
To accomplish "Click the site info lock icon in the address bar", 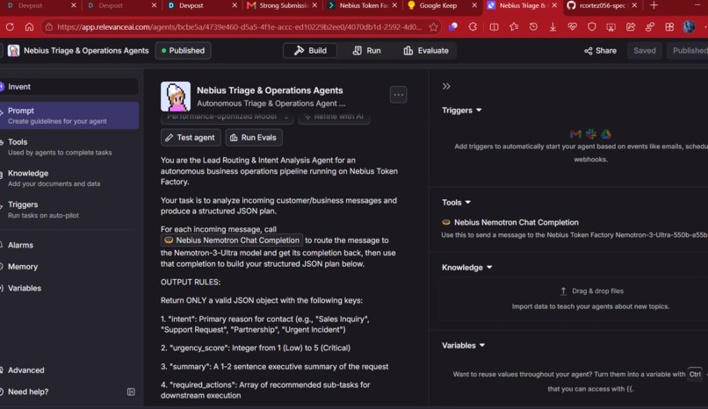I will point(49,27).
